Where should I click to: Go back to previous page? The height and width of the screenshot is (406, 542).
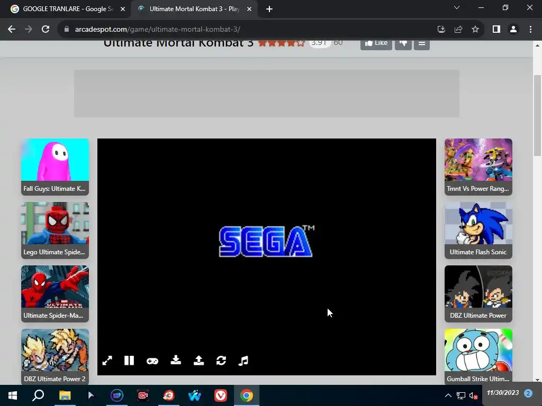(12, 30)
